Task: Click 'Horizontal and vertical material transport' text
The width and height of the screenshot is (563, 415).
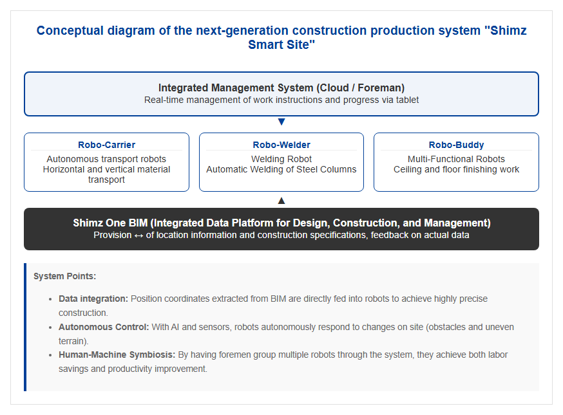Action: tap(107, 174)
